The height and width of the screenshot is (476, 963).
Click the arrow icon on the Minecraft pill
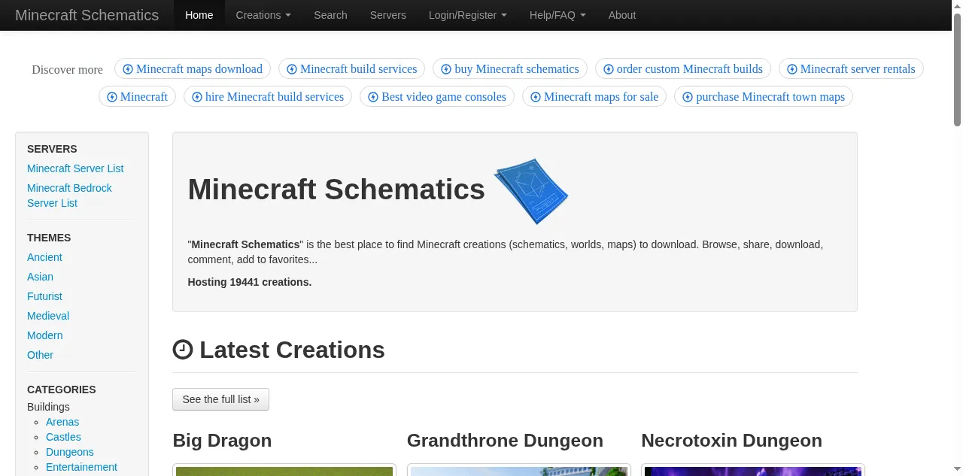pos(112,97)
